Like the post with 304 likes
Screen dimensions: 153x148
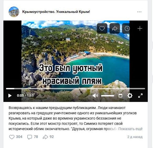coord(16,137)
